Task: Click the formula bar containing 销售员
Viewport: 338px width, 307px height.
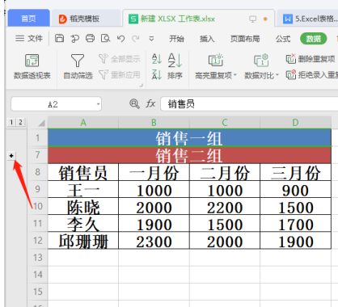Action: [249, 104]
